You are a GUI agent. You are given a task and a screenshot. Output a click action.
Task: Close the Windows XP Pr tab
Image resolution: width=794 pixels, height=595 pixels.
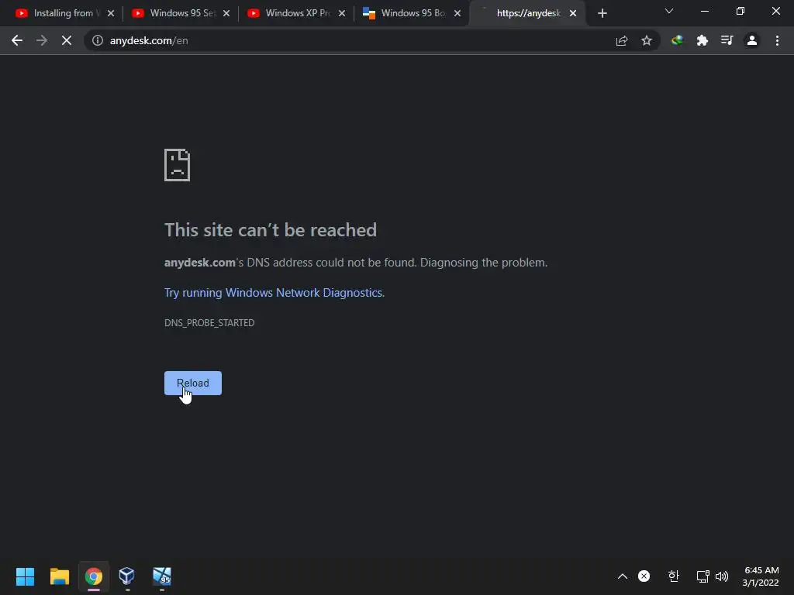342,14
